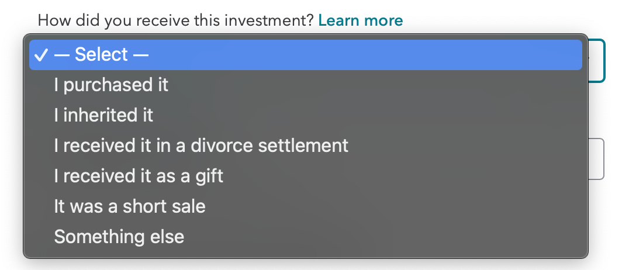Viewport: 622px width, 270px height.
Task: Select "I received it as a gift"
Action: point(139,176)
